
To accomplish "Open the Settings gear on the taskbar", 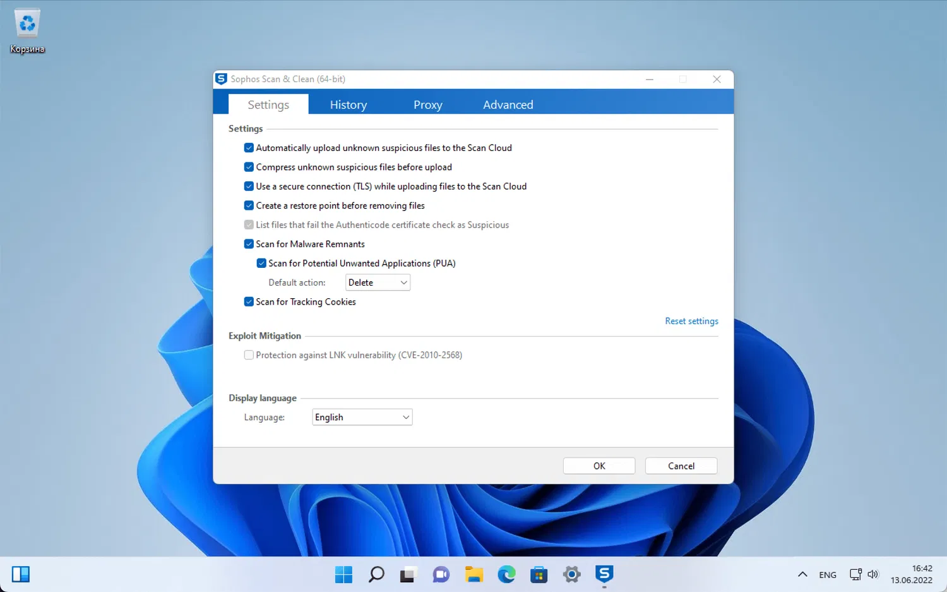I will point(571,574).
